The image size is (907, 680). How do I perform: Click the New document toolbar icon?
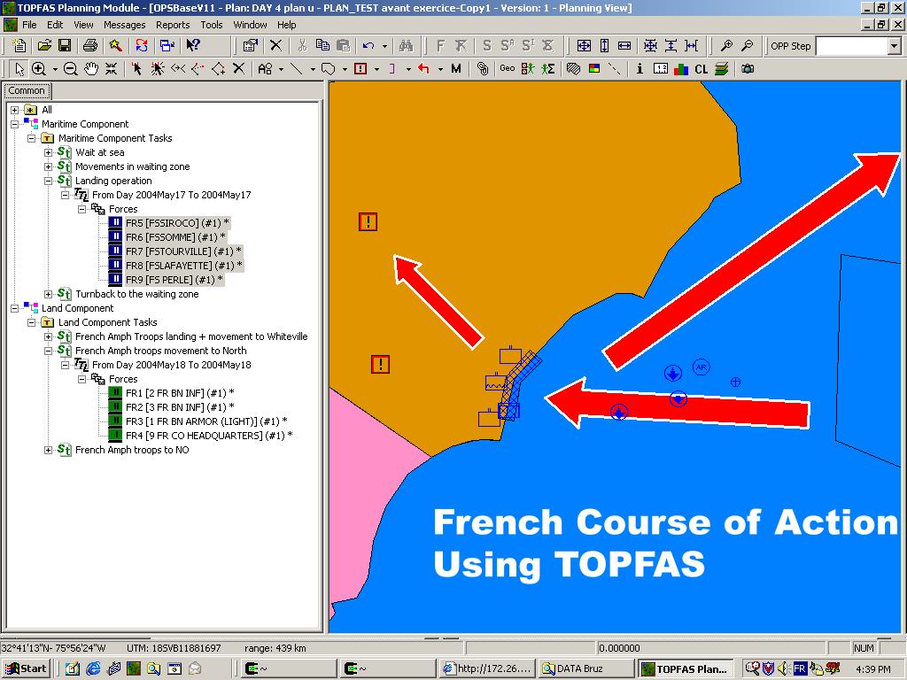[19, 46]
